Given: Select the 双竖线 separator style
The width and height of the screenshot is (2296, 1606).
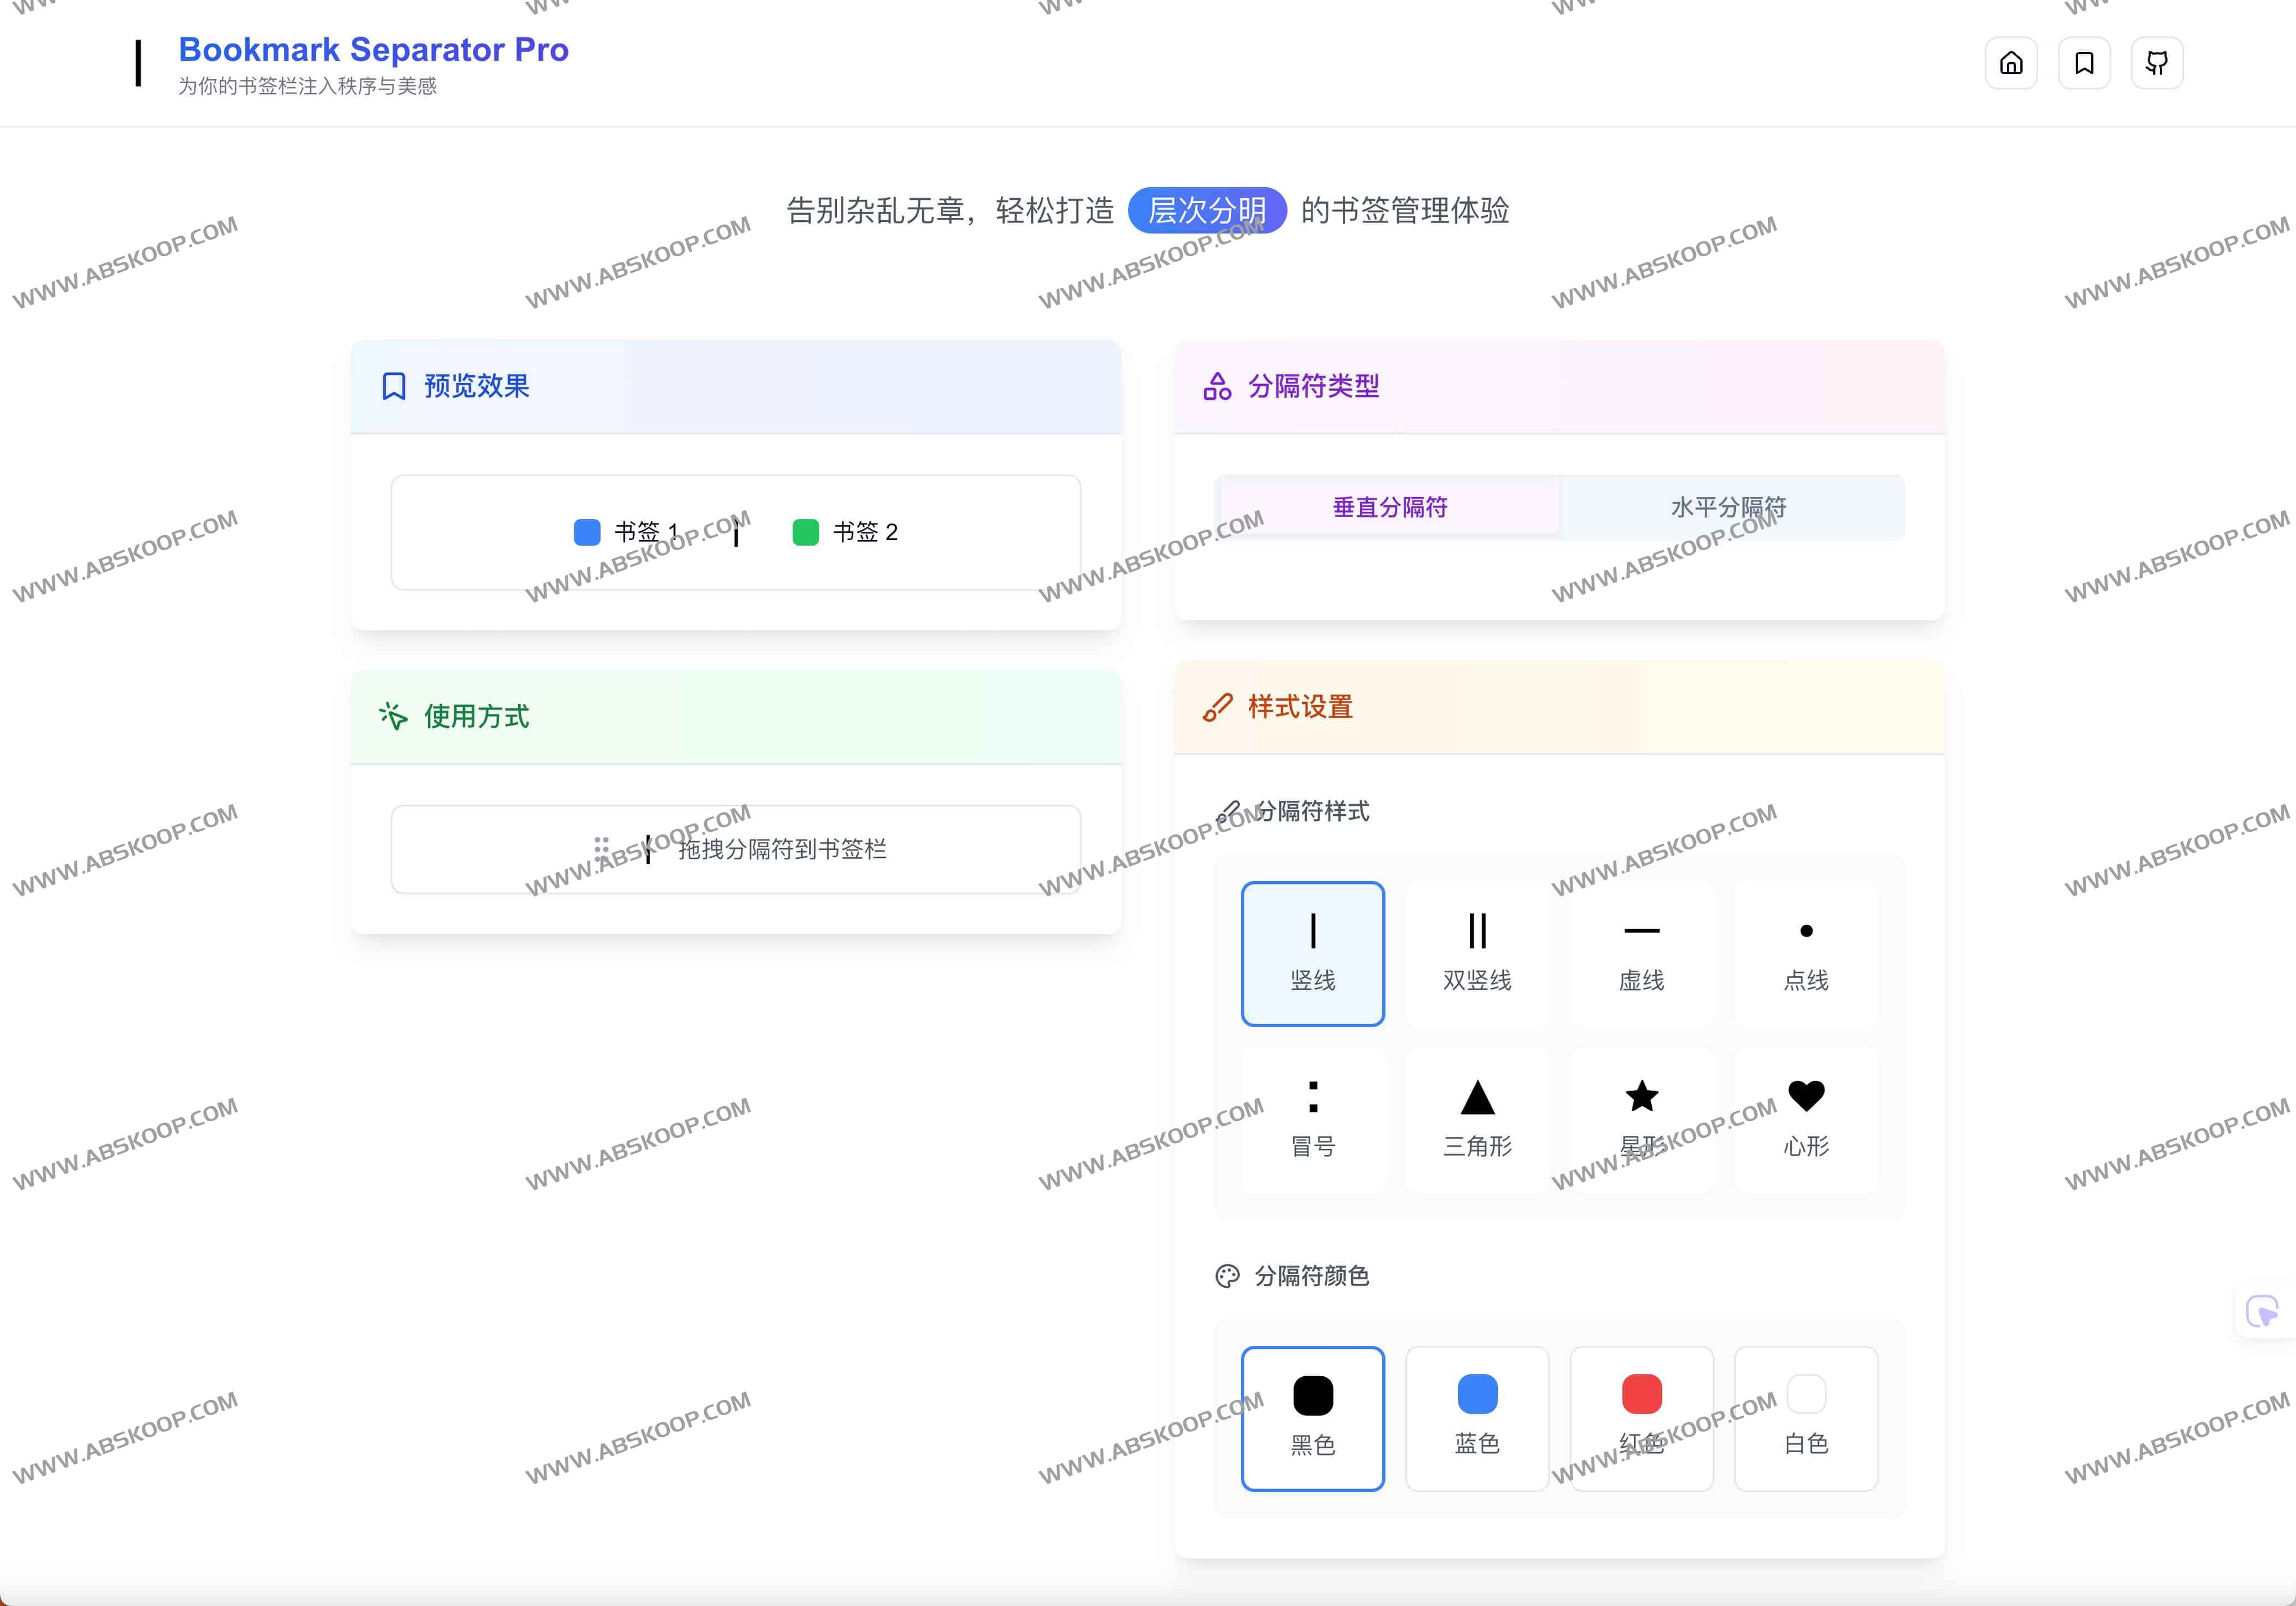Looking at the screenshot, I should coord(1477,952).
